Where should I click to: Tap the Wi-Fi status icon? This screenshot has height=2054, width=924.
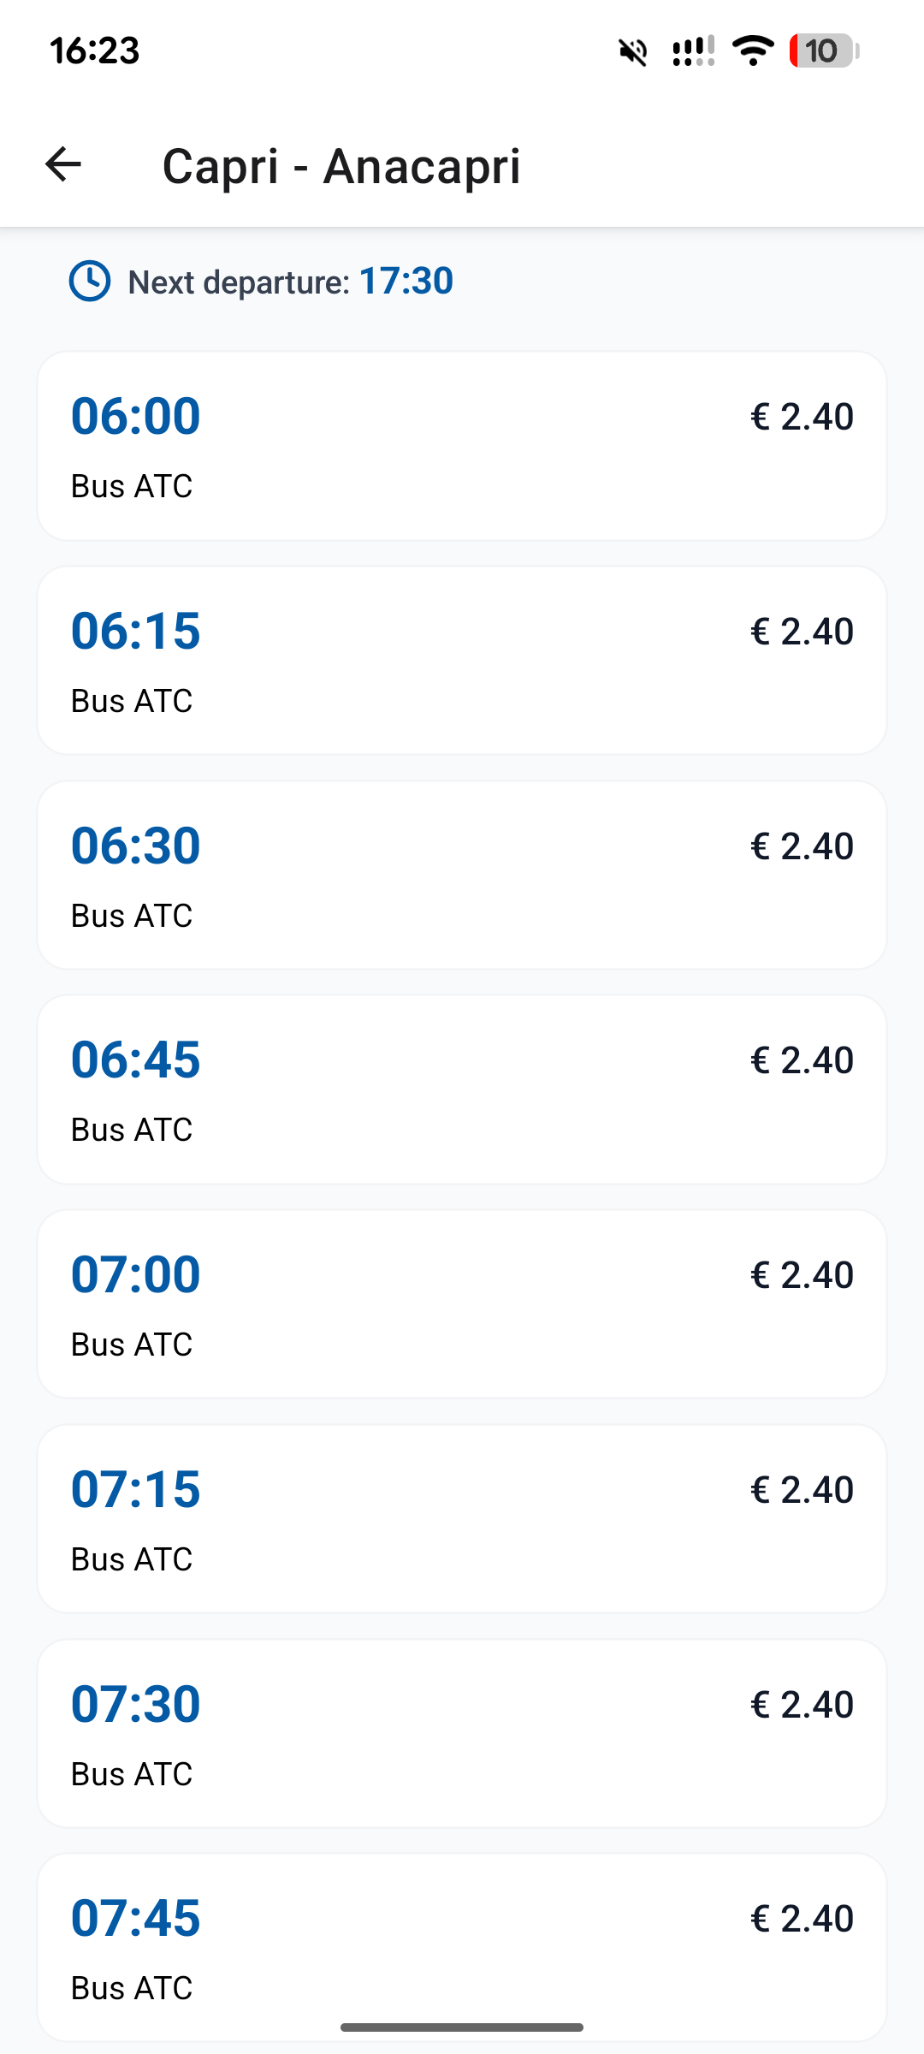[x=753, y=50]
